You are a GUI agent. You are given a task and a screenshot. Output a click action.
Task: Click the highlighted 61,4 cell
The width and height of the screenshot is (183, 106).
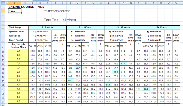pyautogui.click(x=123, y=63)
